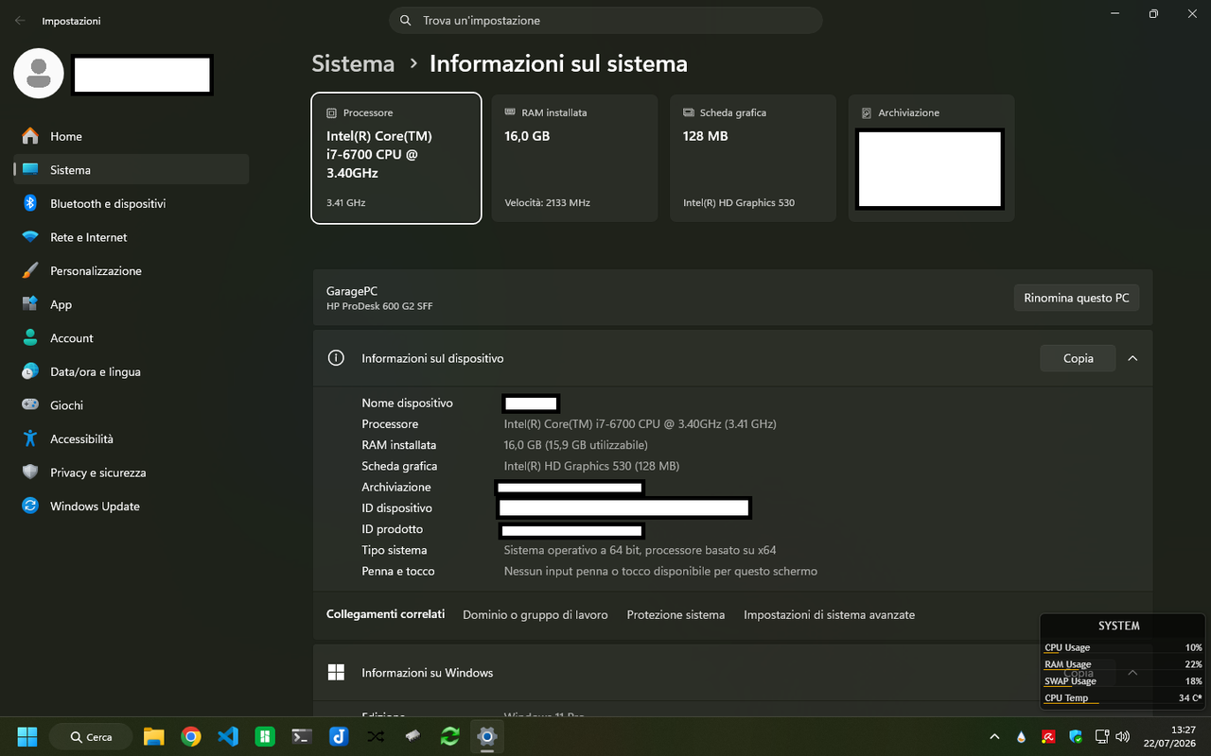
Task: Click the red Avira tray icon
Action: (x=1048, y=736)
